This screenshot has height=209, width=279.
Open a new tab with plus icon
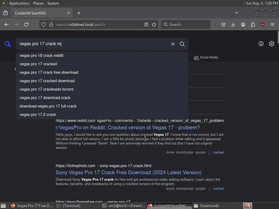coord(79,13)
